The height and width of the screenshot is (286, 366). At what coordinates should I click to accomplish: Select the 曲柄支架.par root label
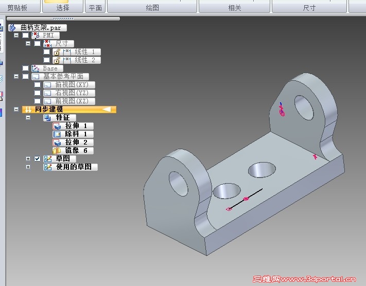coord(41,28)
